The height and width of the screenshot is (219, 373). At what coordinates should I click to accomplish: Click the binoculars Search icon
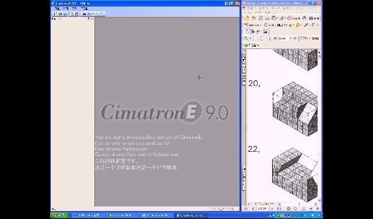311,18
